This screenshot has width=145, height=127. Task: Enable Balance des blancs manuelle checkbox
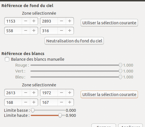[7, 59]
